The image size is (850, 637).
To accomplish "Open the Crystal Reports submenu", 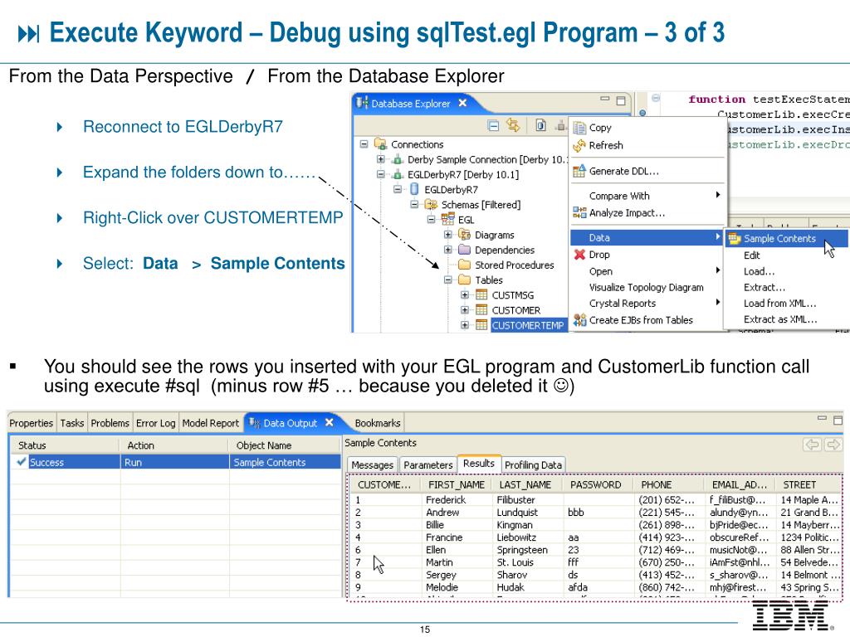I will 647,304.
